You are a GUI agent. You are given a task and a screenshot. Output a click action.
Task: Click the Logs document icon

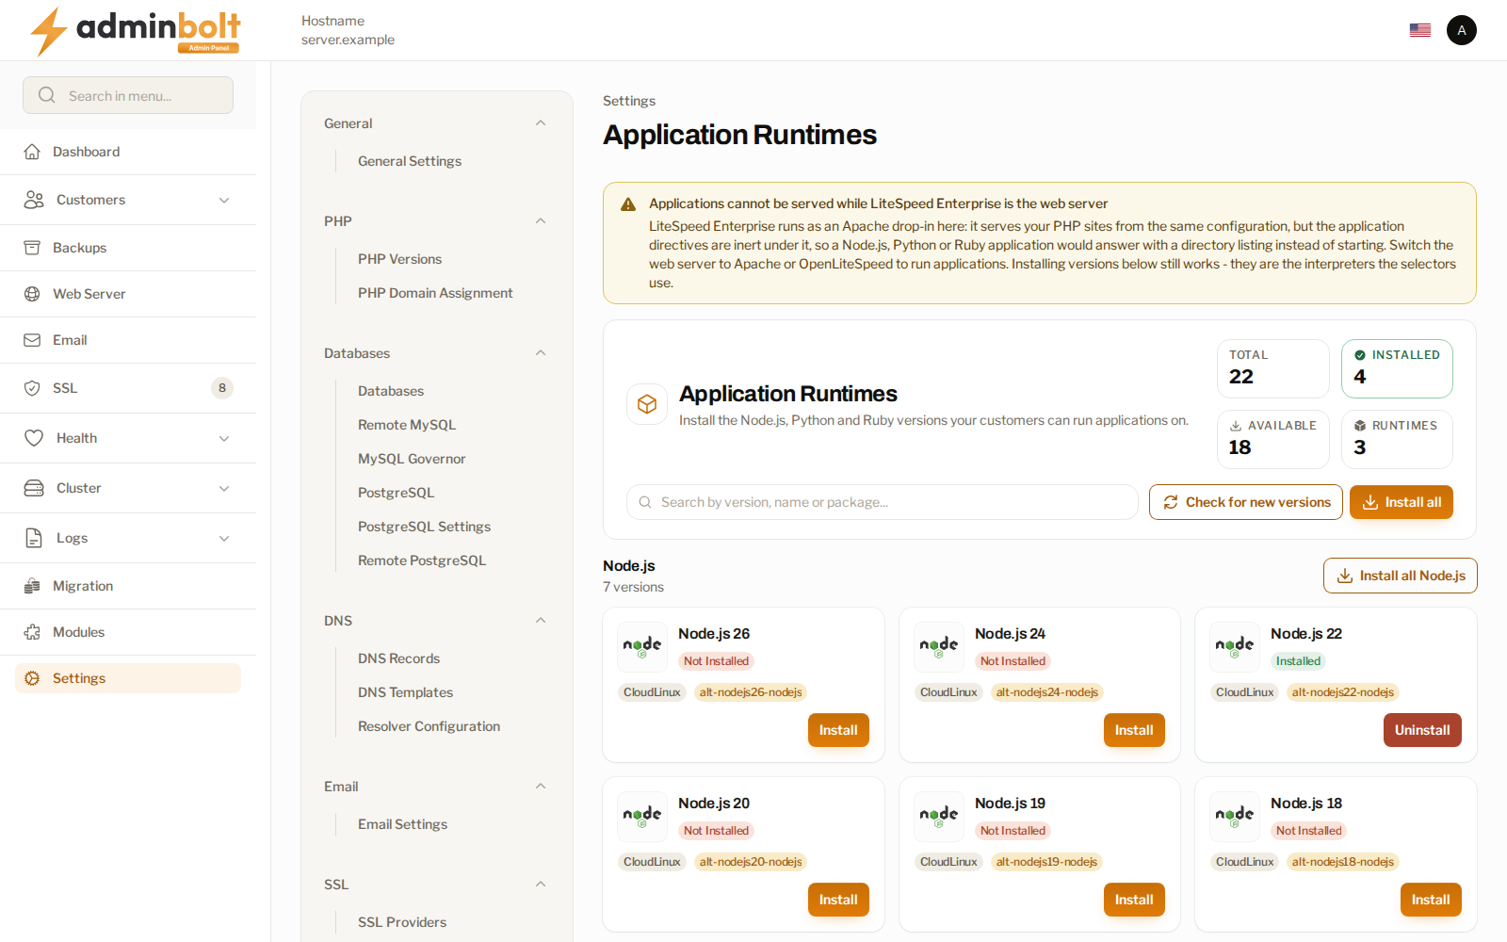pos(34,538)
